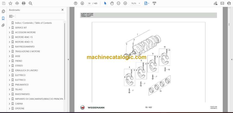Open the Table of Contents bookmark

[x=33, y=23]
